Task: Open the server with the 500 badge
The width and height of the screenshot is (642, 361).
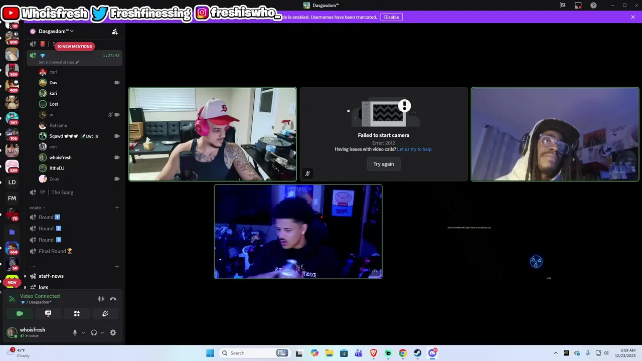Action: [12, 38]
